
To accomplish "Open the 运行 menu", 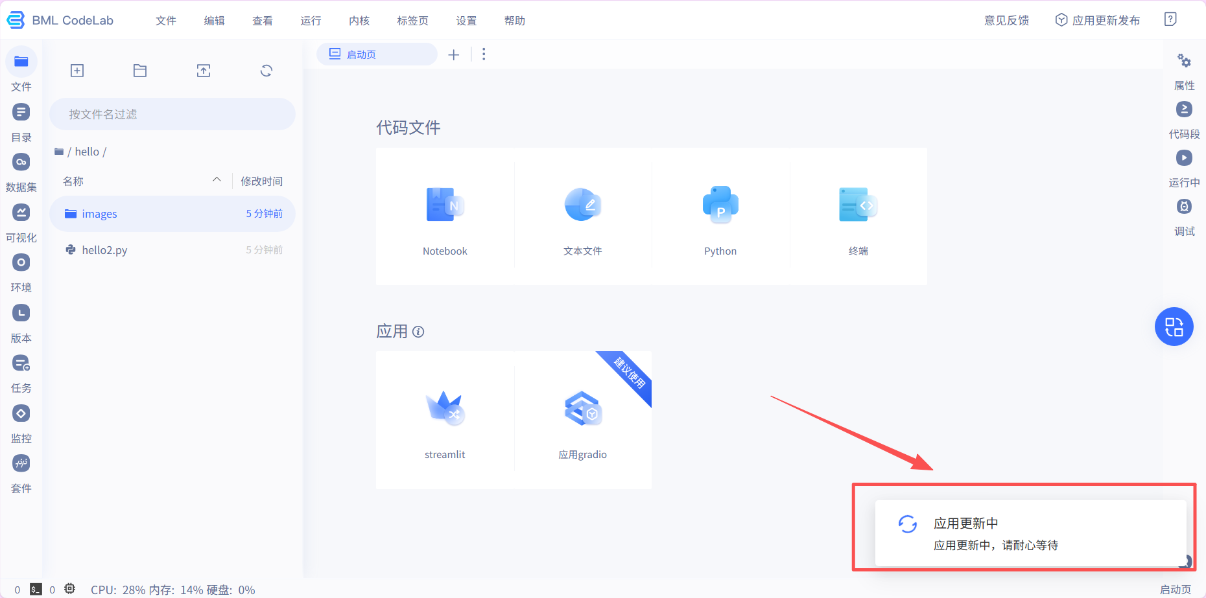I will click(x=311, y=21).
